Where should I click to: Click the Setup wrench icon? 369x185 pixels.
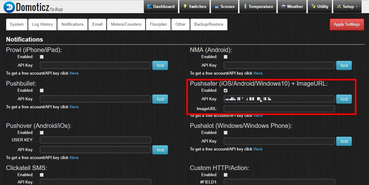click(x=339, y=6)
